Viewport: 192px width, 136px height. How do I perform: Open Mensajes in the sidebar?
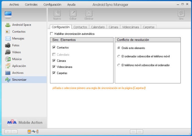24,39
